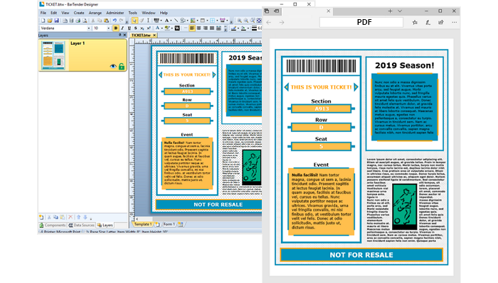Center align the text
This screenshot has width=498, height=283.
198,28
